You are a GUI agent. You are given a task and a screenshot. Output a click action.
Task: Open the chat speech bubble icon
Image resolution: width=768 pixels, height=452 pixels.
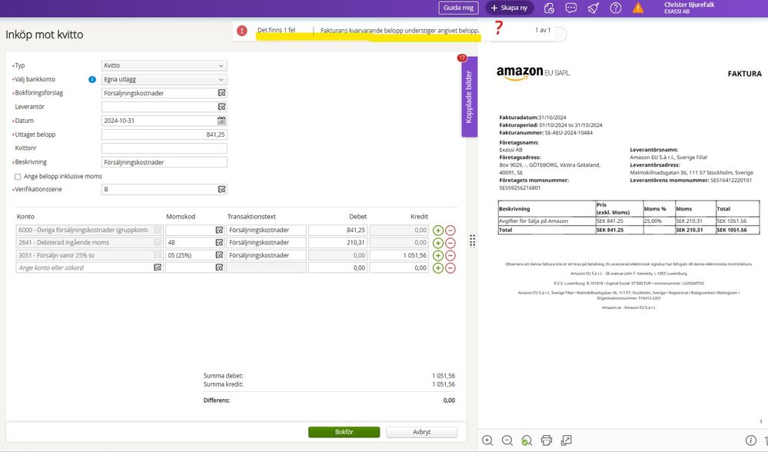571,8
